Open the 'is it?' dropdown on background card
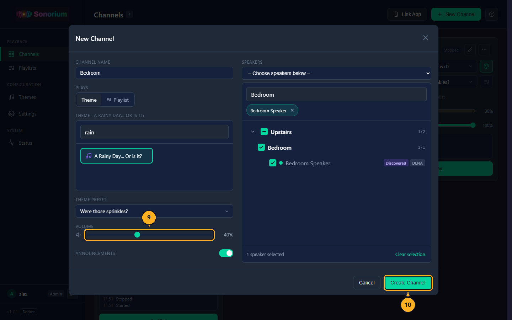This screenshot has height=320, width=512. pyautogui.click(x=457, y=66)
